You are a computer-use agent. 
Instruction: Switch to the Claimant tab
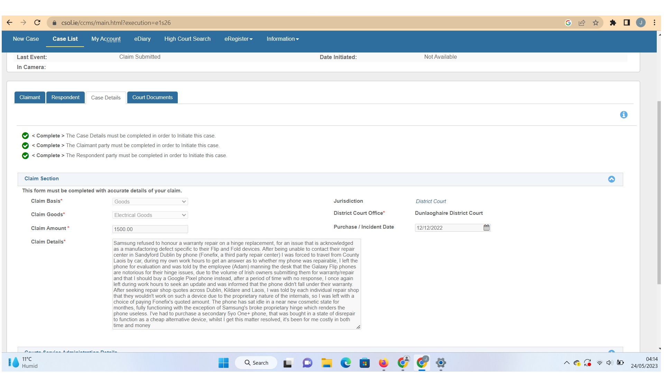click(x=29, y=97)
